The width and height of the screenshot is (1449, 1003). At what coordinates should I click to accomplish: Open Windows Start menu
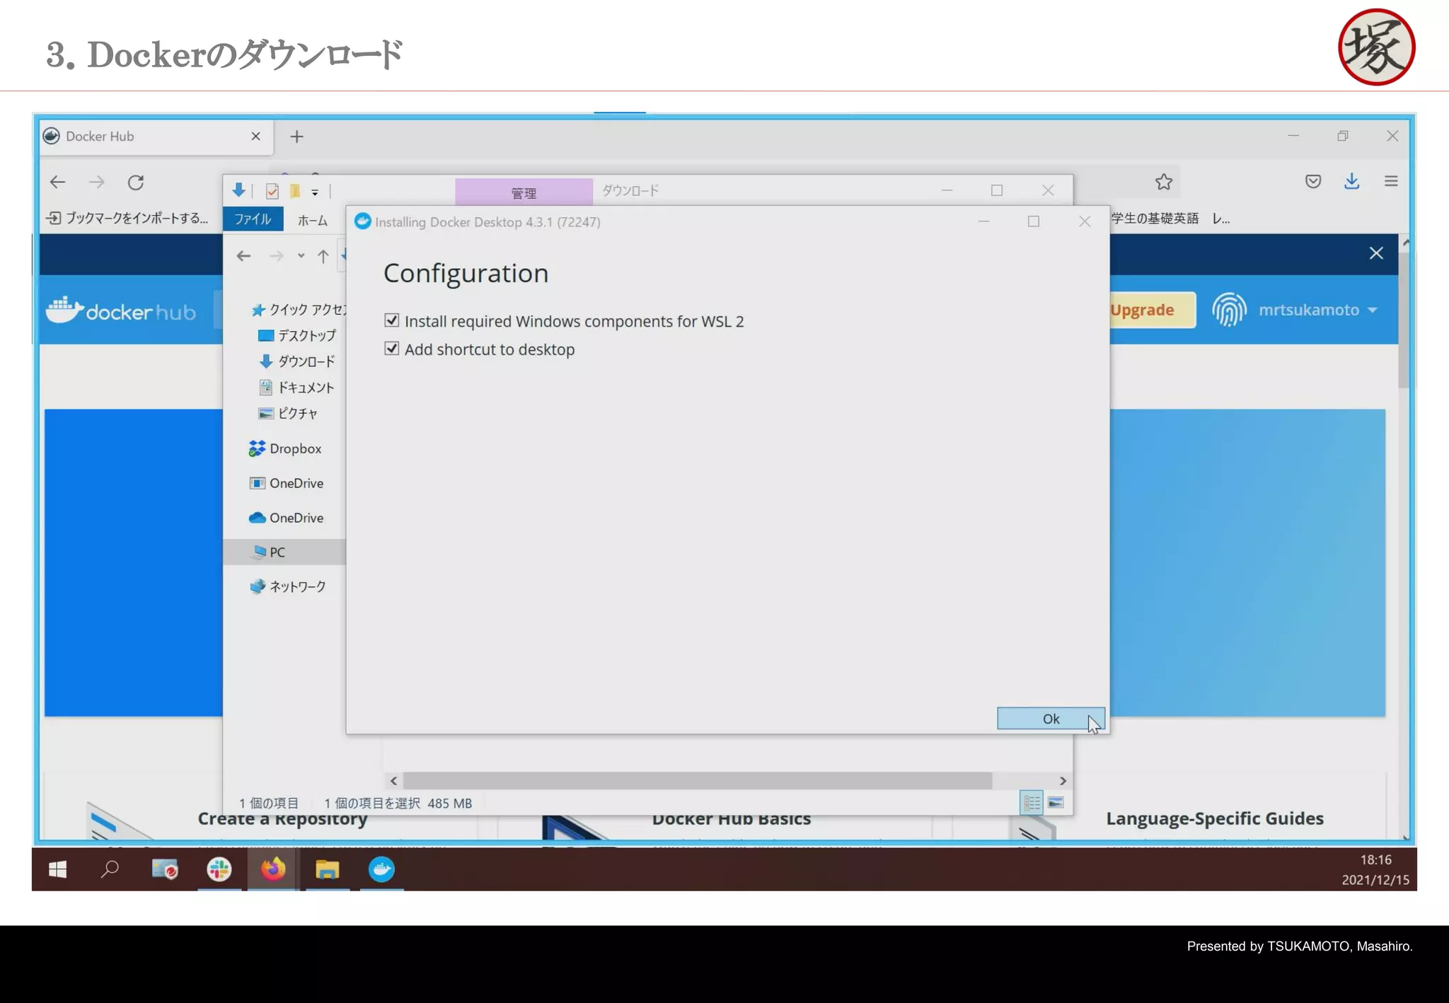(x=57, y=869)
